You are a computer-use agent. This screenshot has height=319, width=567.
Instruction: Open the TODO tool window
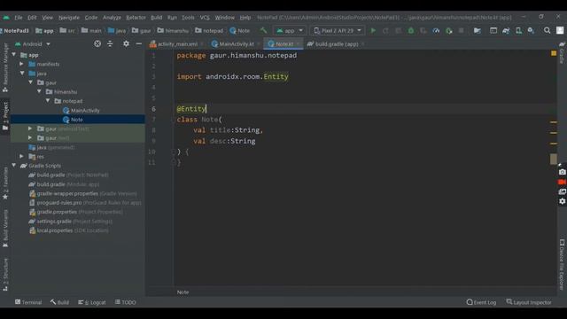[x=125, y=302]
